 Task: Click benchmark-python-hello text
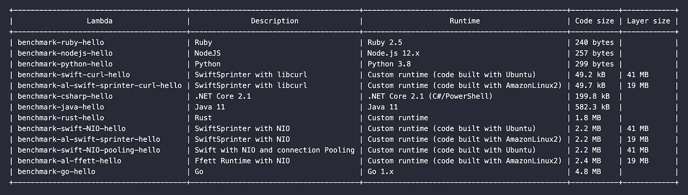[65, 64]
